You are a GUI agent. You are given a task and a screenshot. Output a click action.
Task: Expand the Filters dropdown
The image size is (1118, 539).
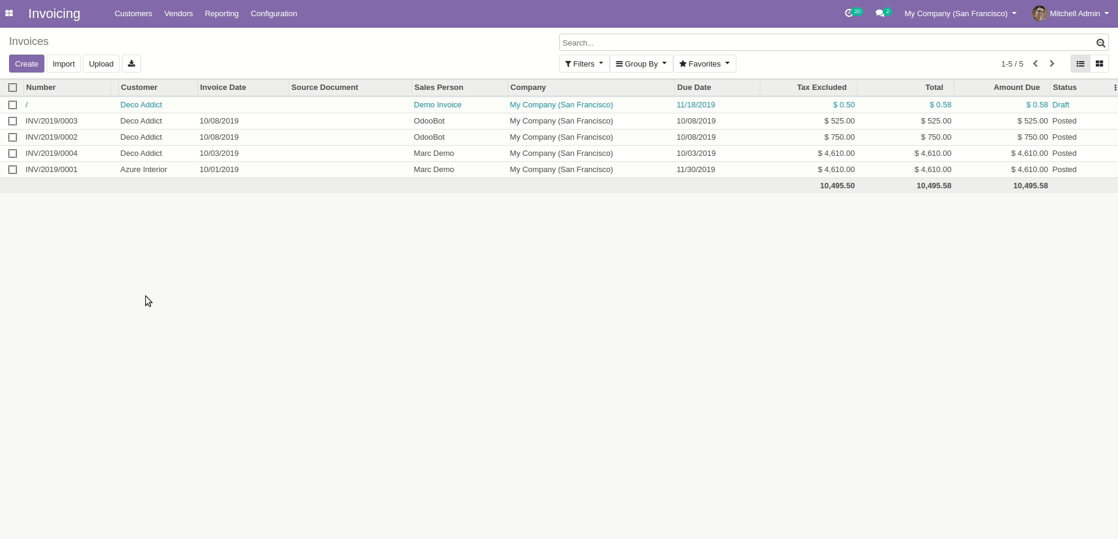pyautogui.click(x=584, y=64)
